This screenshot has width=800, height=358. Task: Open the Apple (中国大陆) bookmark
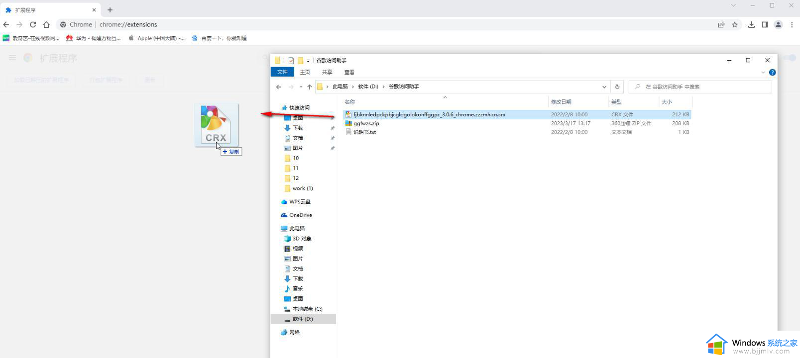pos(156,38)
